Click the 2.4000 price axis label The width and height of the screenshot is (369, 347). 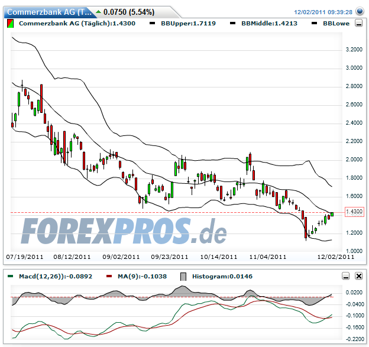354,123
